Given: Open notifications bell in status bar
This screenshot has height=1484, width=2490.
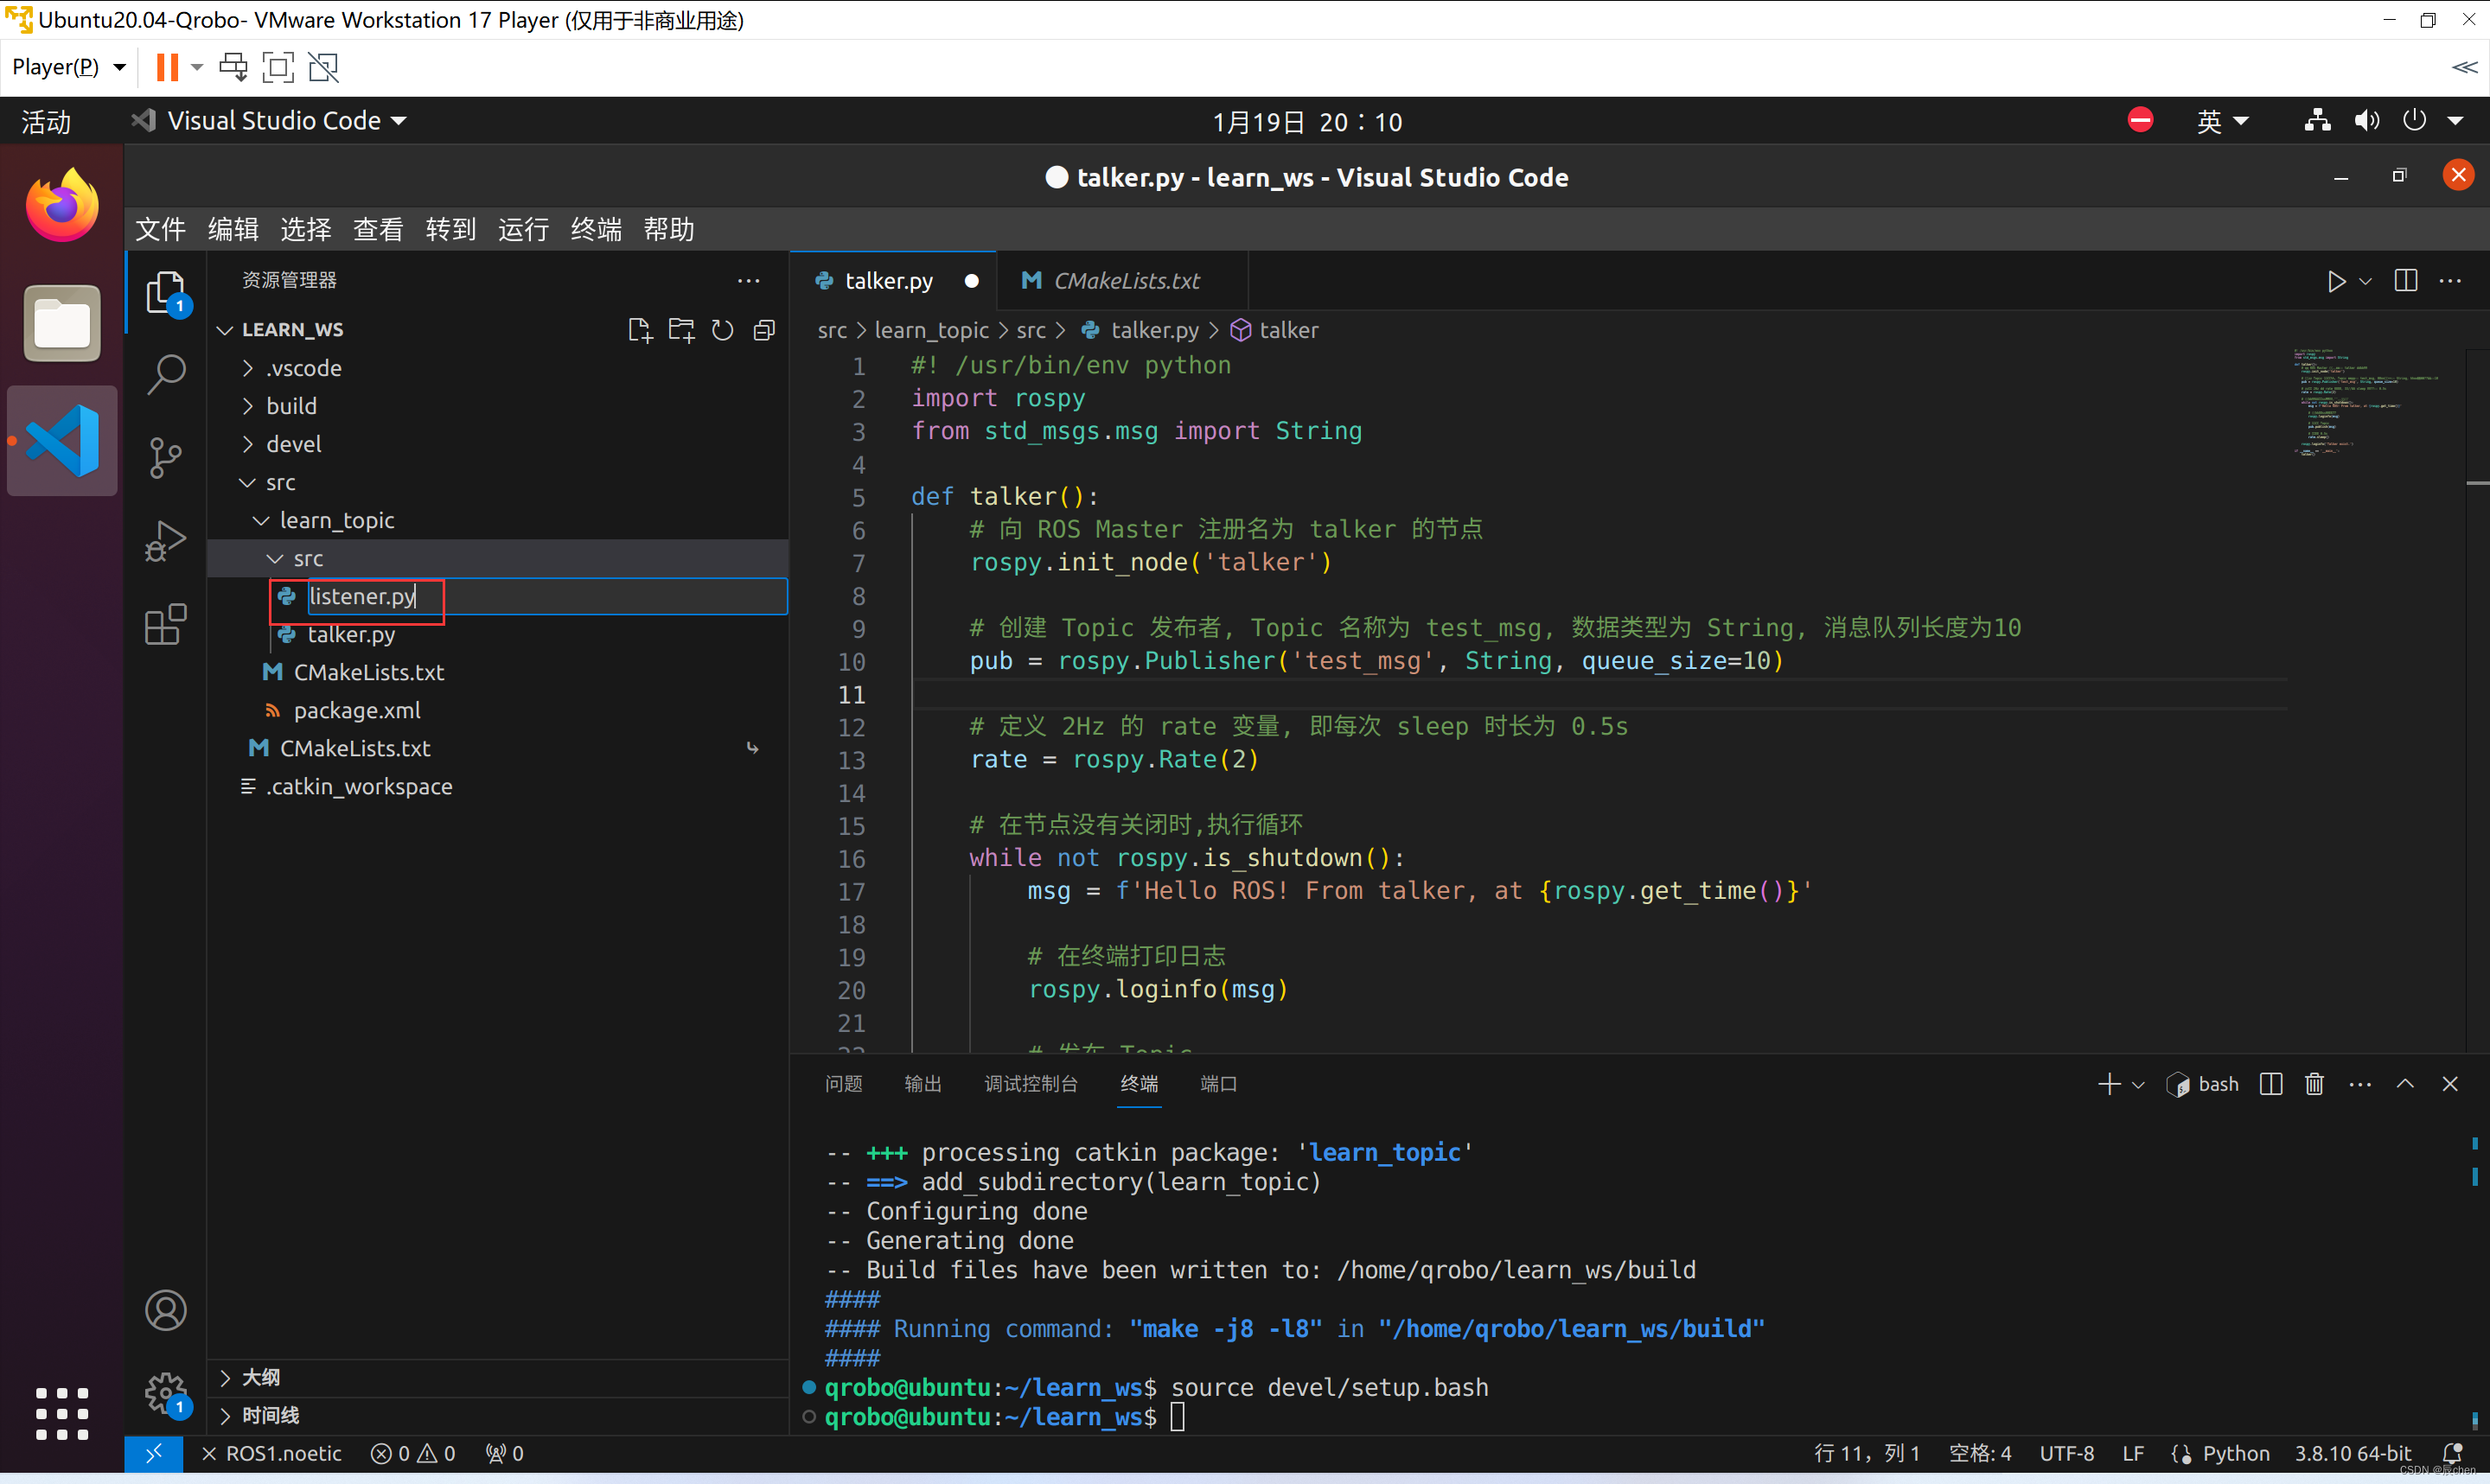Looking at the screenshot, I should point(2452,1453).
